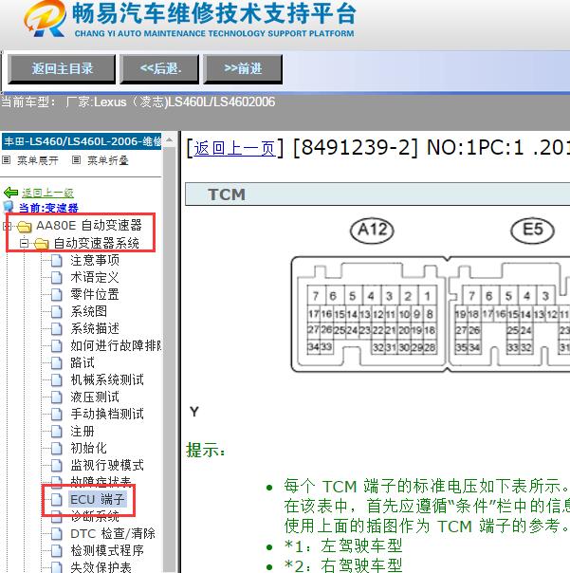Viewport: 570px width, 573px height.
Task: Open the 如何进行故障排除 item
Action: pos(116,345)
